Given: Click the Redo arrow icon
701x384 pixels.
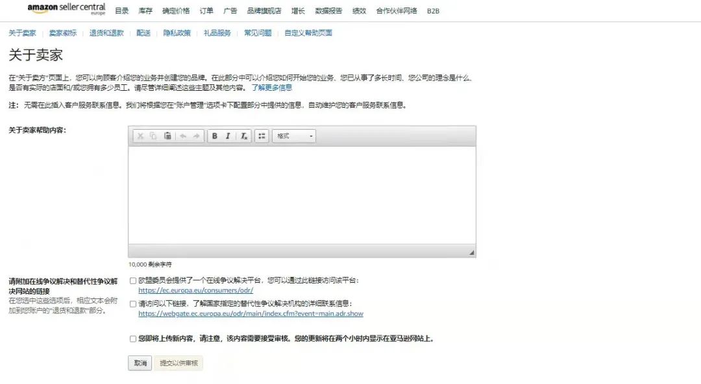Looking at the screenshot, I should (x=196, y=136).
